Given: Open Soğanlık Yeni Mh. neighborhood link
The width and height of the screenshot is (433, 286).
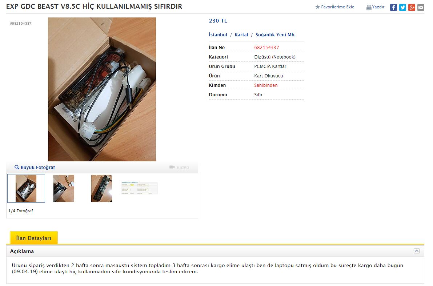Looking at the screenshot, I should [x=275, y=35].
